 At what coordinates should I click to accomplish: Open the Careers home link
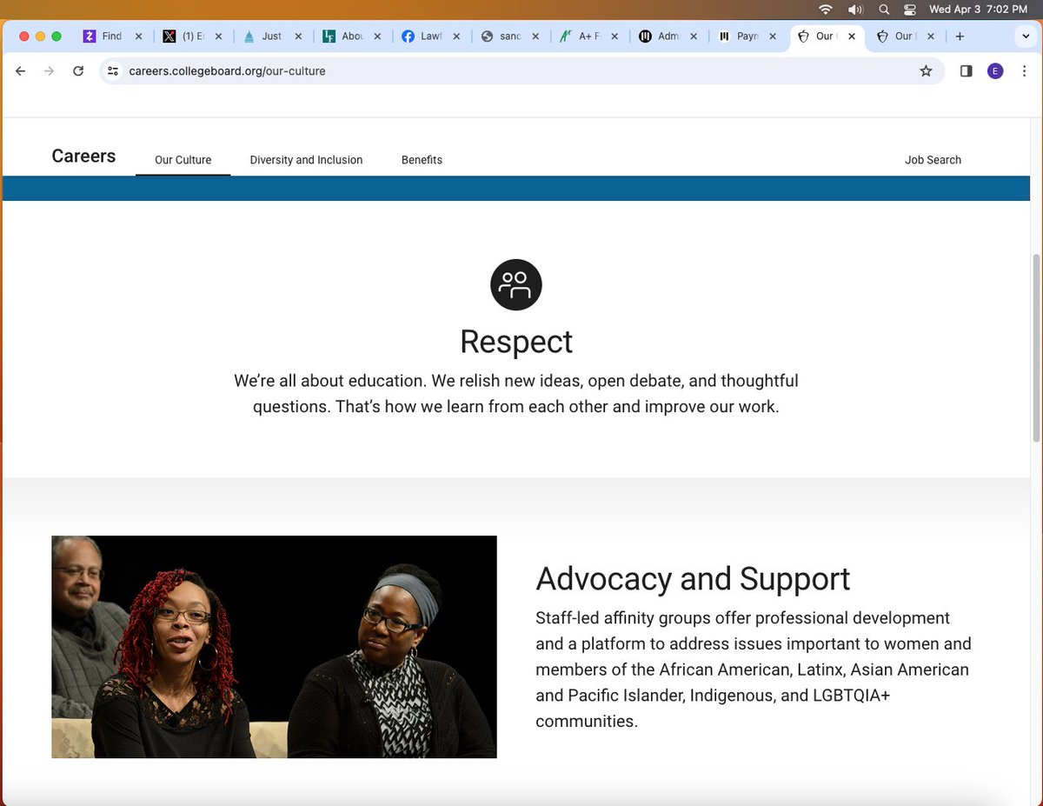[x=83, y=157]
